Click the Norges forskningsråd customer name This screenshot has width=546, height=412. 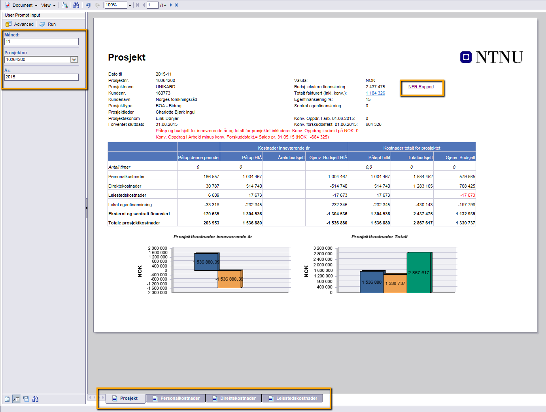click(x=176, y=100)
